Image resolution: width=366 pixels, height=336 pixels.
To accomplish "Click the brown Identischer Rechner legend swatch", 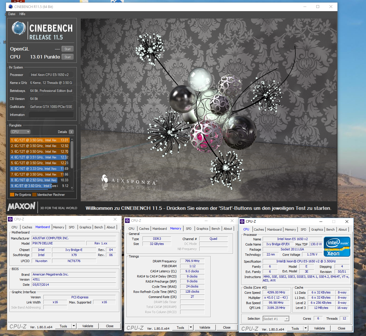I will tap(34, 195).
